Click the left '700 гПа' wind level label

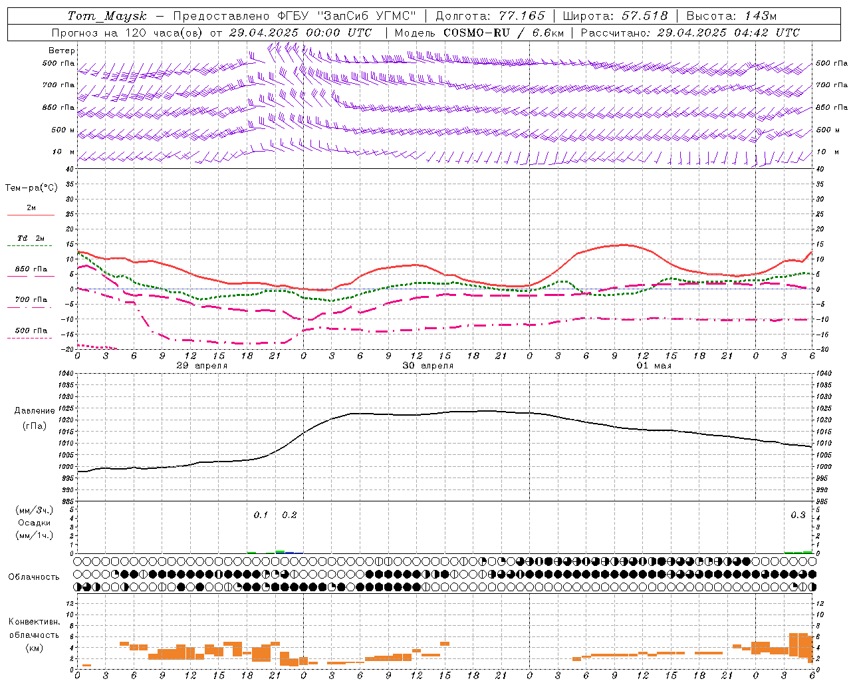(x=59, y=85)
